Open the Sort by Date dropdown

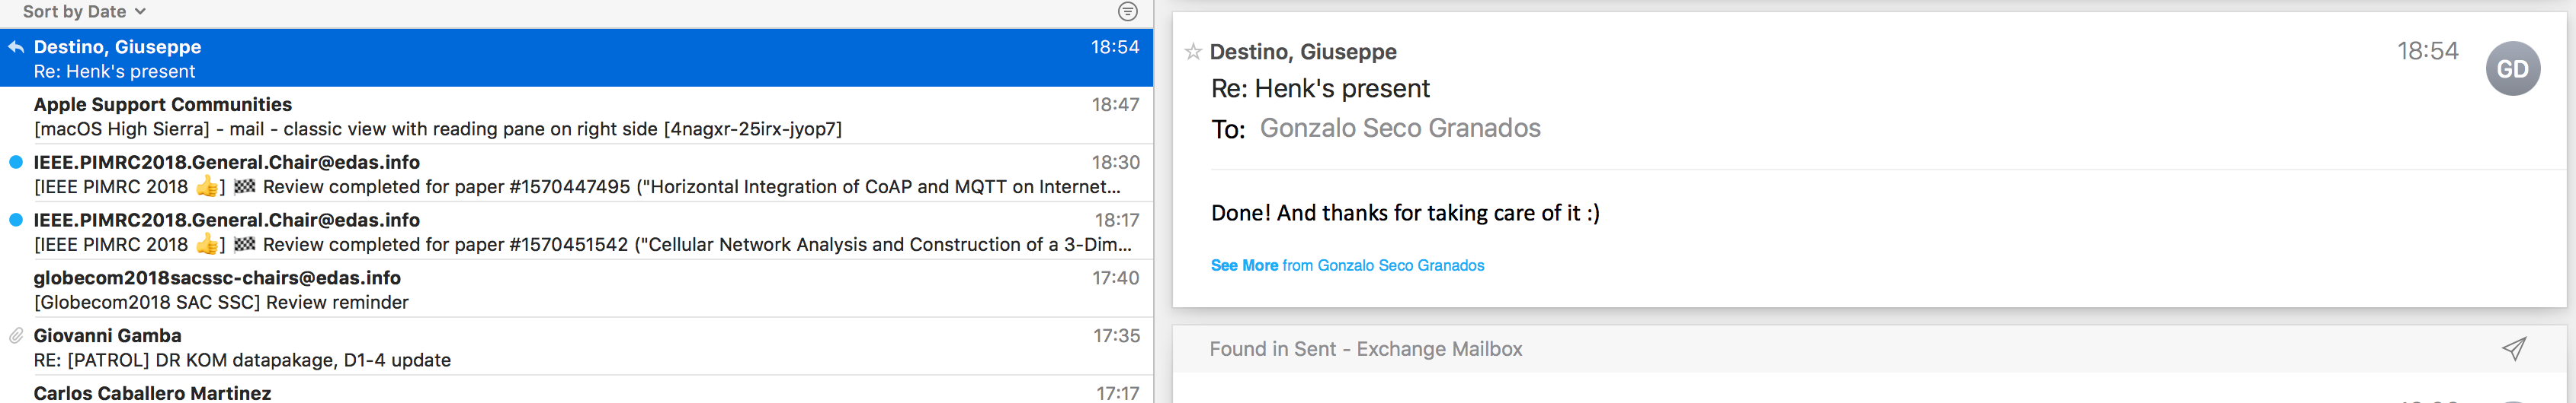[84, 12]
